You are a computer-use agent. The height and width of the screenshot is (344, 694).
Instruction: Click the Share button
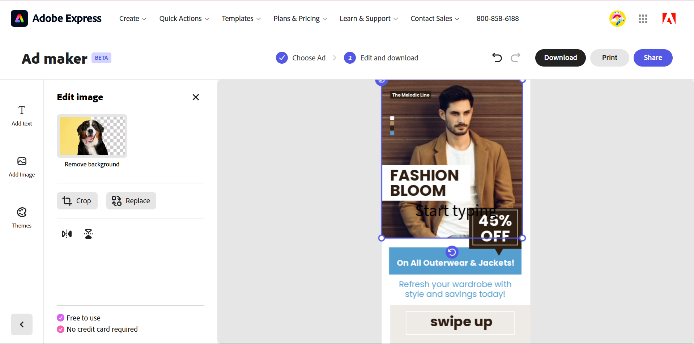coord(652,58)
